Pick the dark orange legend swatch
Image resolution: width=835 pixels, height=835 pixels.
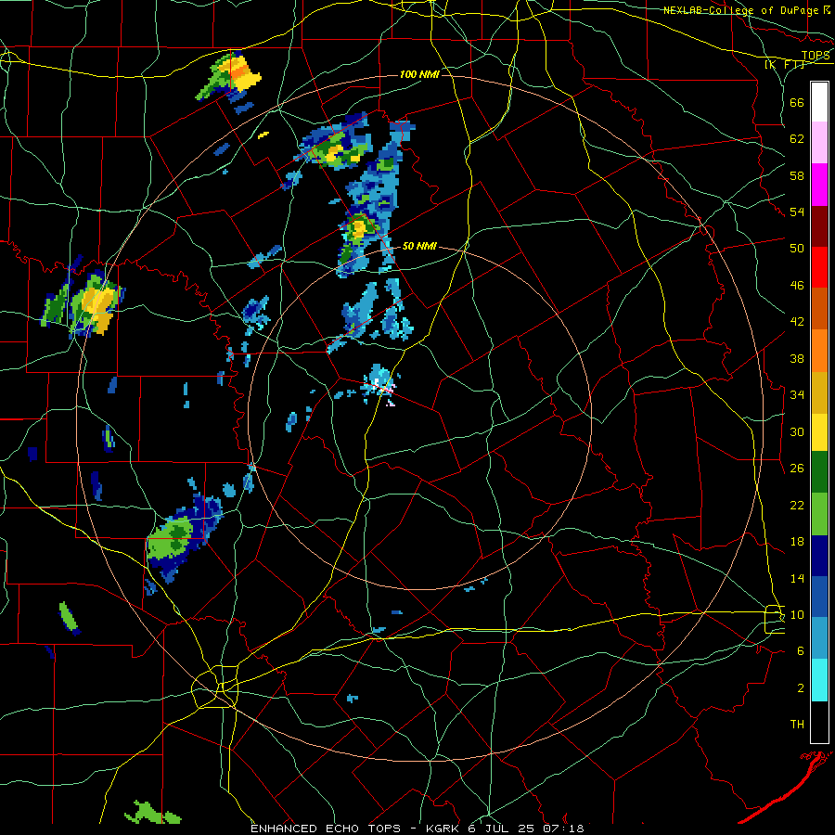tap(819, 308)
